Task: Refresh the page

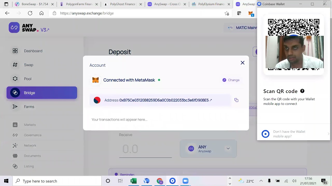Action: pos(30,13)
